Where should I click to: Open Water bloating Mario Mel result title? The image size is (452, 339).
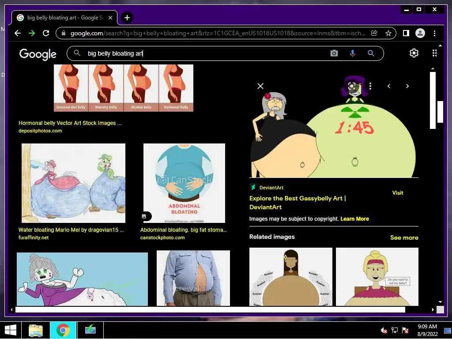(x=71, y=230)
